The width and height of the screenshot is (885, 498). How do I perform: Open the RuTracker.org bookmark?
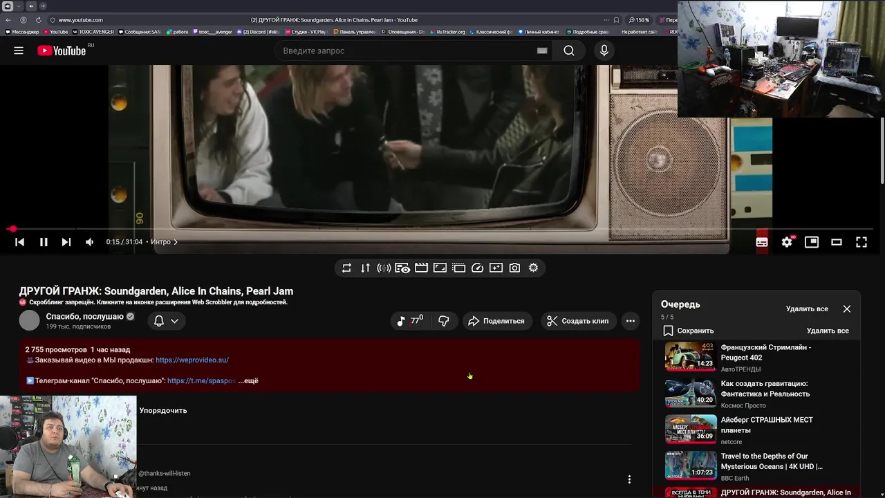coord(447,32)
